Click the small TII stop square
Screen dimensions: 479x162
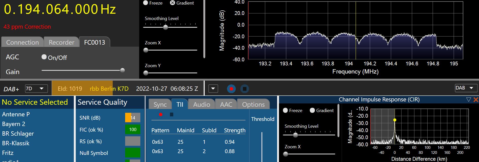tap(171, 115)
